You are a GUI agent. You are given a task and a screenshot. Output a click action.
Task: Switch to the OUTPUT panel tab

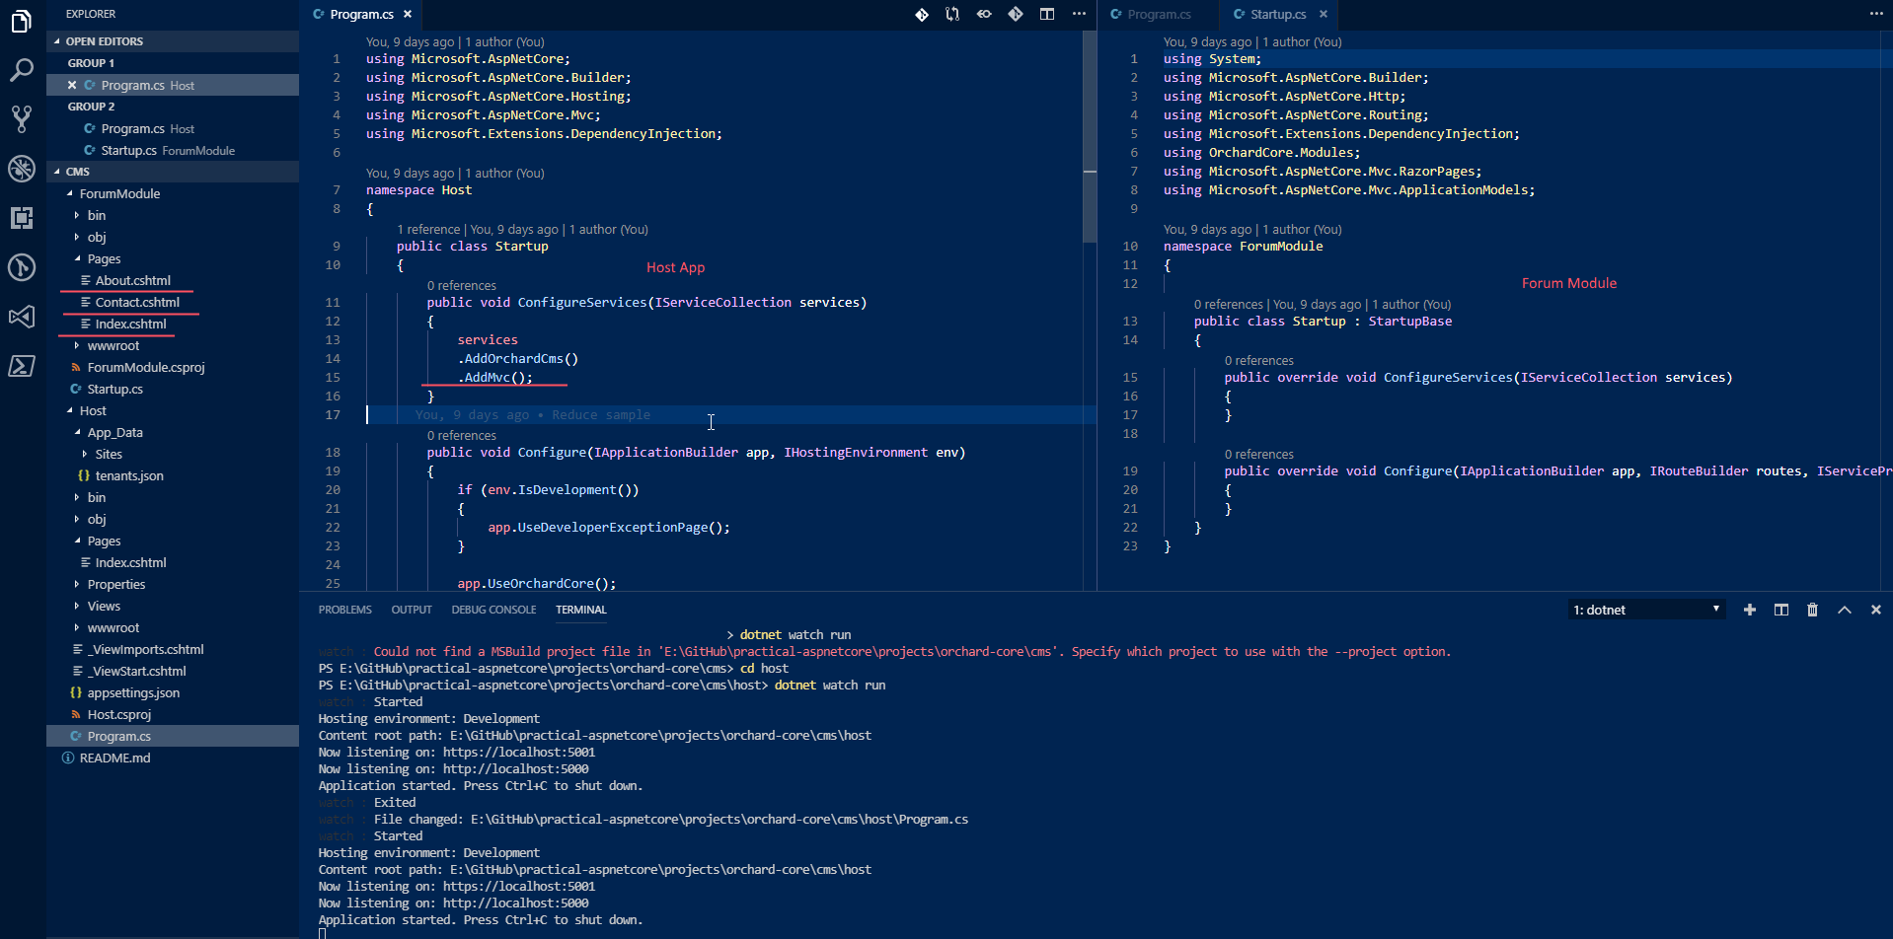tap(412, 610)
